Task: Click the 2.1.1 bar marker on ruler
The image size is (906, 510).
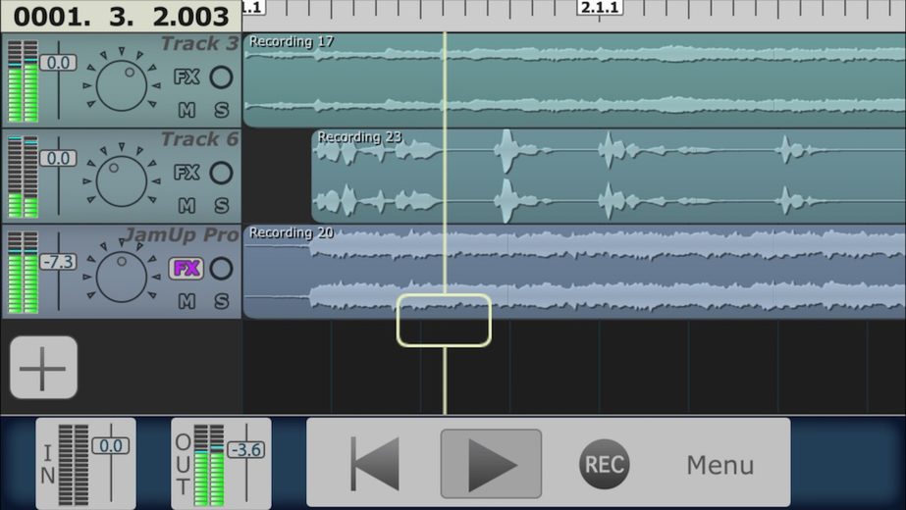Action: click(600, 8)
